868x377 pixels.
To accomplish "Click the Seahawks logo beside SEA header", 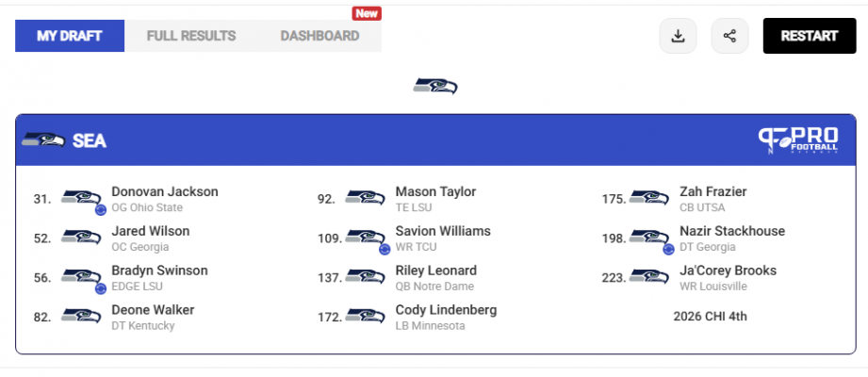I will point(43,140).
